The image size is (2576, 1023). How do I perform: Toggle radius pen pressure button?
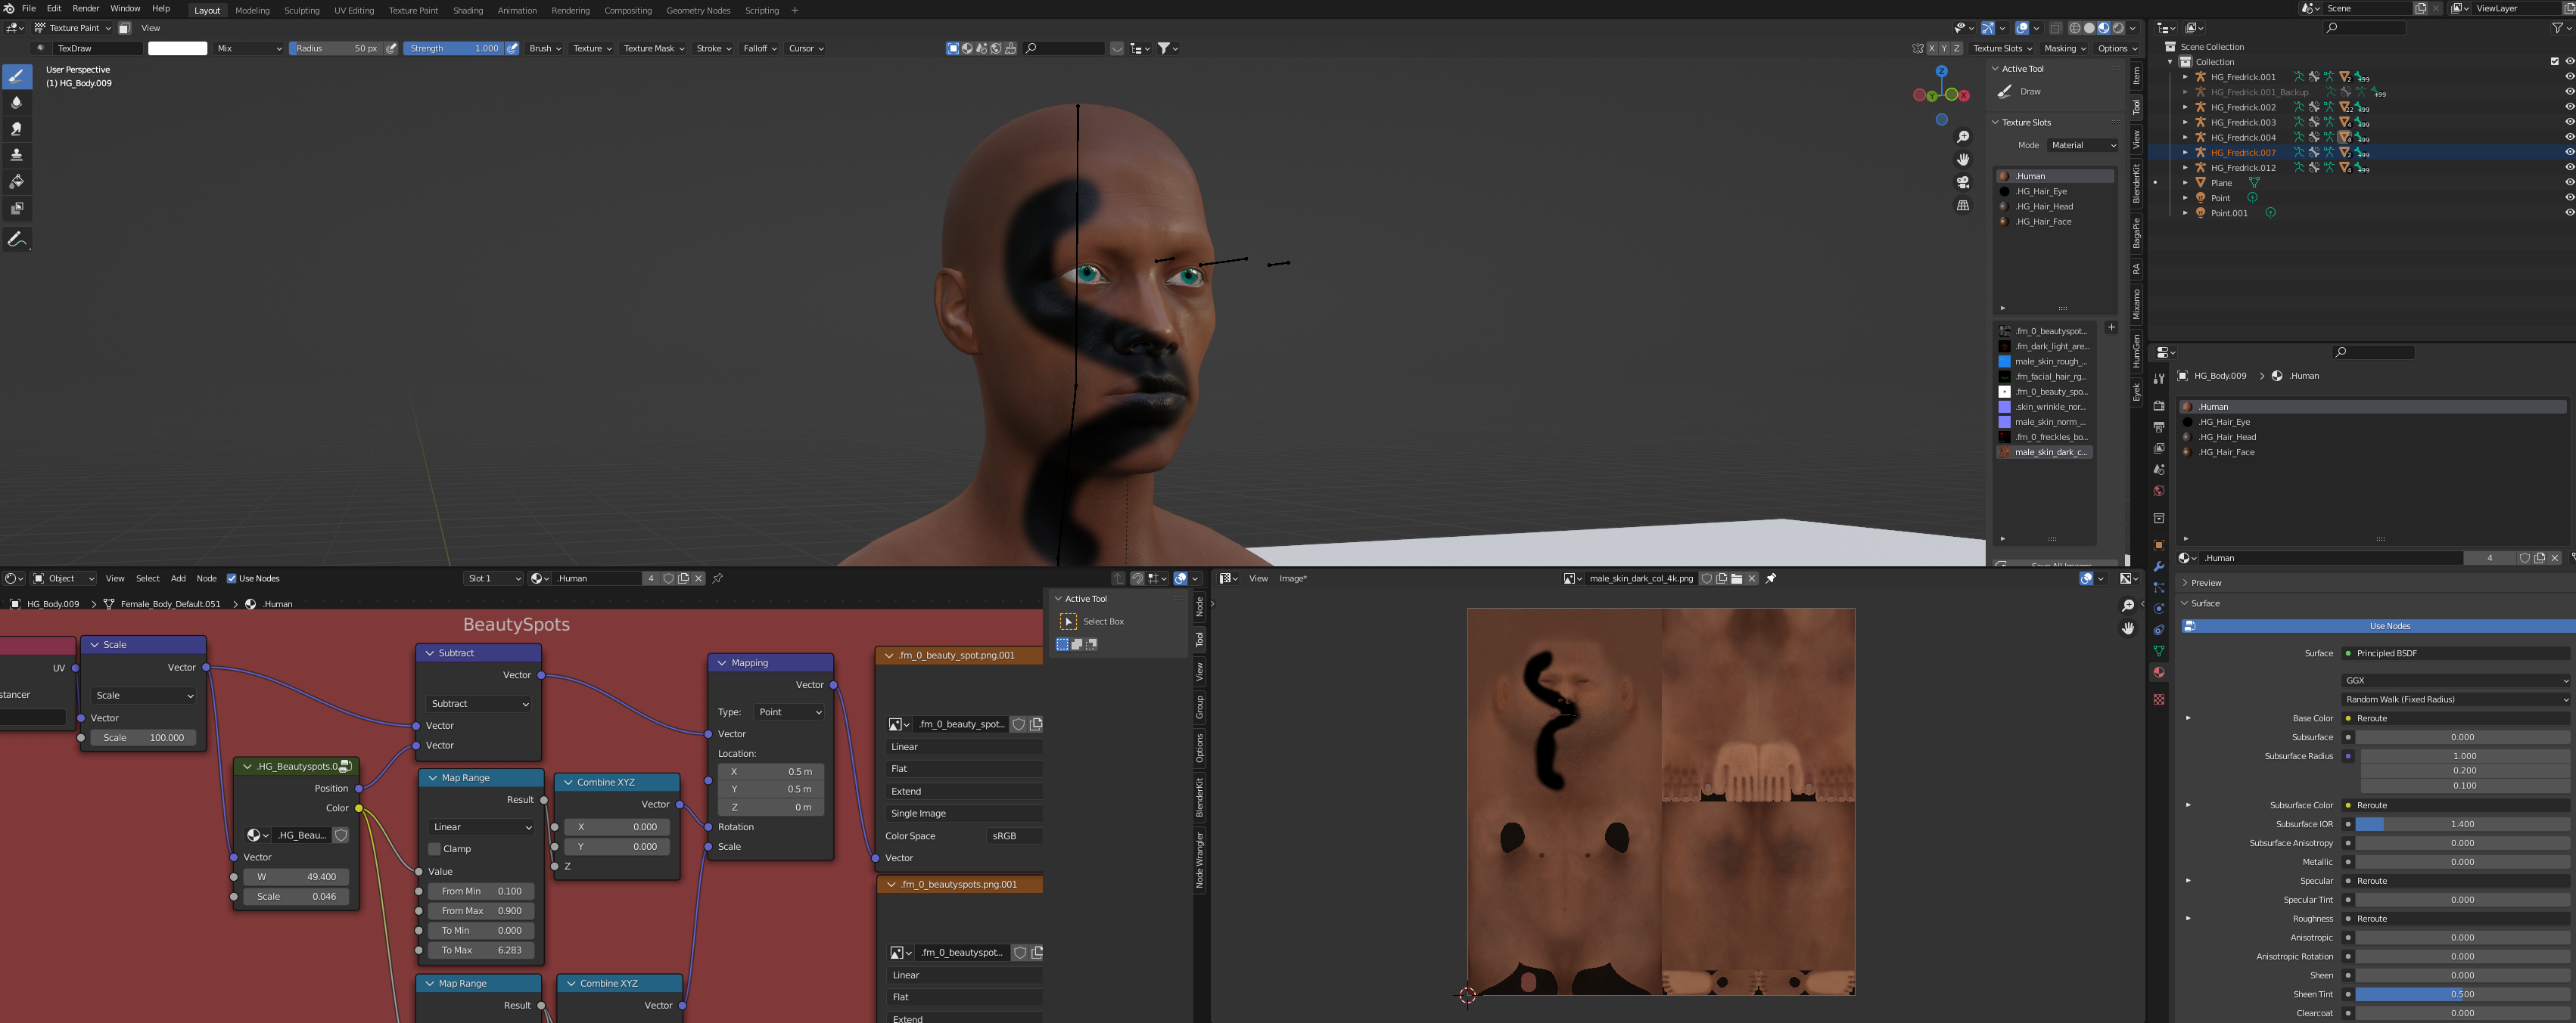392,48
